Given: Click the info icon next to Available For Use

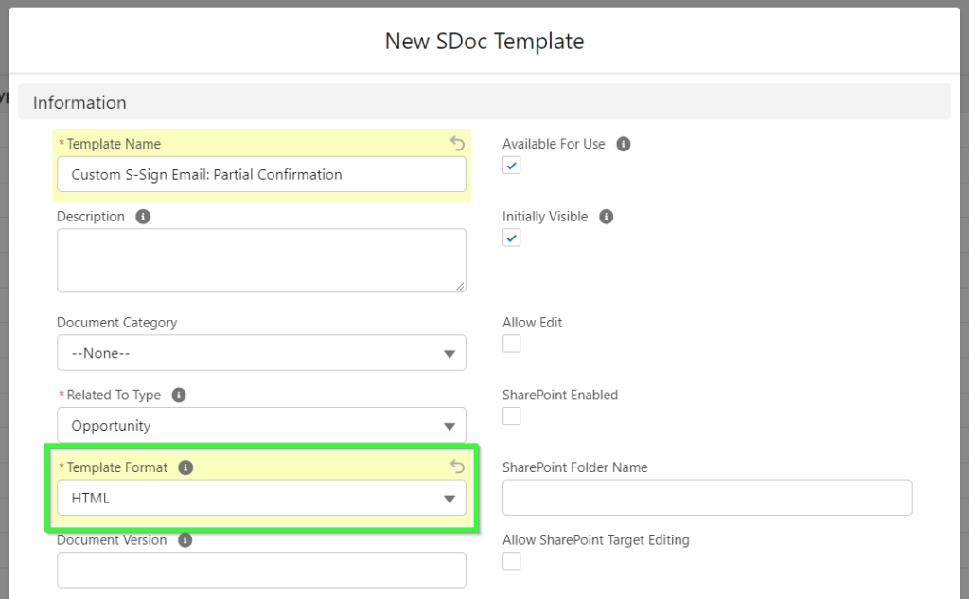Looking at the screenshot, I should point(622,144).
